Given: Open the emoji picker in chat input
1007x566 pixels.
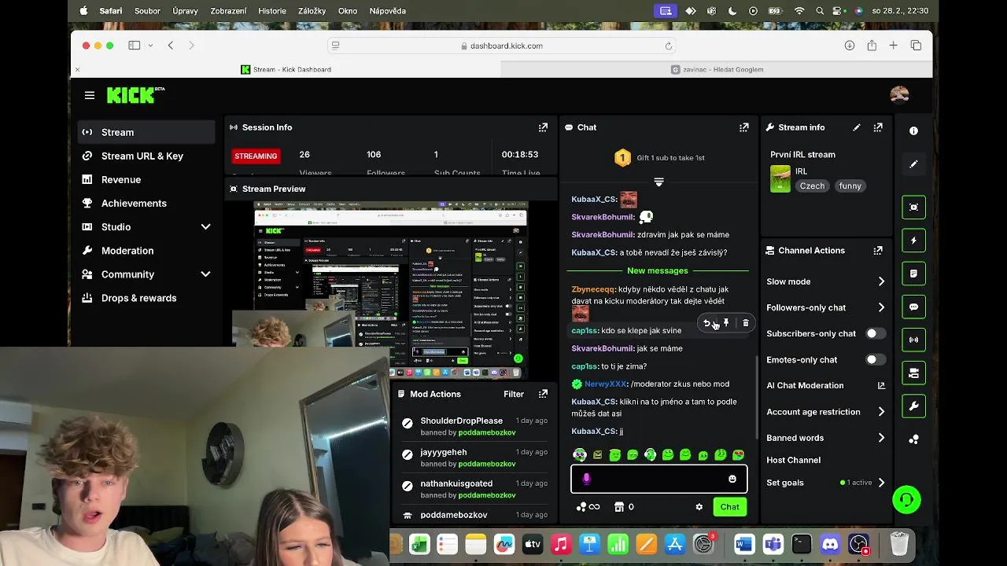Looking at the screenshot, I should pos(732,479).
